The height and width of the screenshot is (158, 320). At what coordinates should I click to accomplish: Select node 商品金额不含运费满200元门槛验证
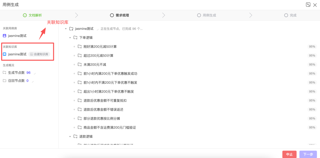110,128
